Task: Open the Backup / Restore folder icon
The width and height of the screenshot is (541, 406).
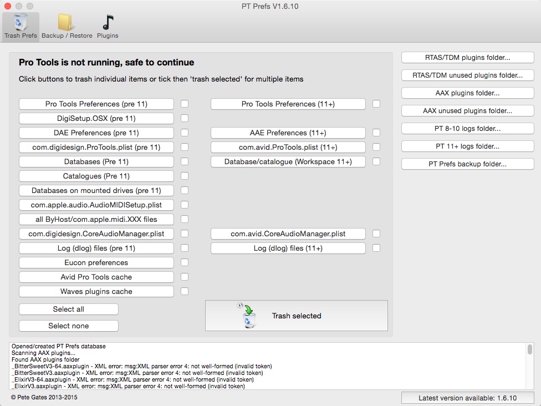Action: 67,27
